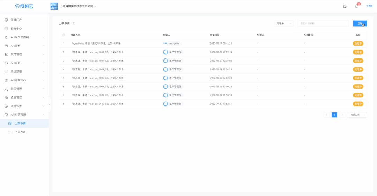This screenshot has height=196, width=377.
Task: Click the API监控 sidebar icon
Action: [x=6, y=63]
